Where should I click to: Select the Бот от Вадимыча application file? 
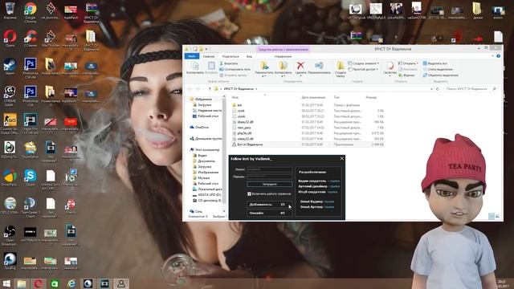point(308,144)
